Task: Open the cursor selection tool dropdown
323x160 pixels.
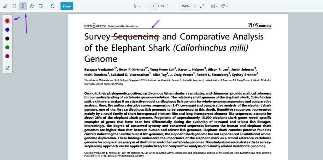Action: click(x=136, y=6)
